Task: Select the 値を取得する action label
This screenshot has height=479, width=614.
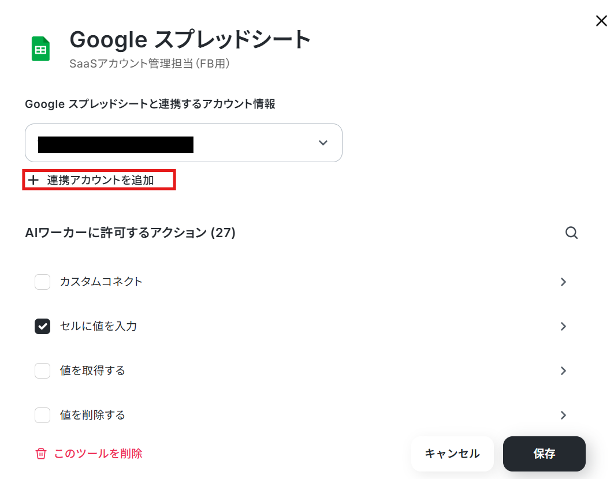Action: 92,371
